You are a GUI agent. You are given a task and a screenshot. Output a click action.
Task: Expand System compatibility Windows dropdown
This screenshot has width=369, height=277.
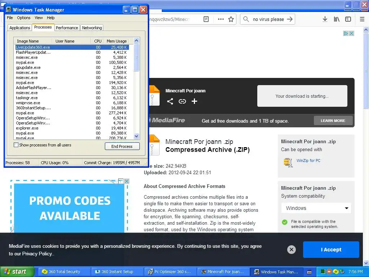tap(316, 208)
